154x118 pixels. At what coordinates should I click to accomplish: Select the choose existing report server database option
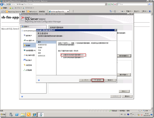coord(73,57)
